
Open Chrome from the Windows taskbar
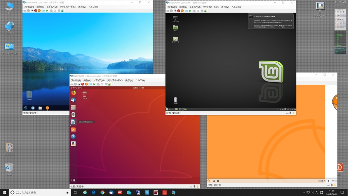[102, 193]
